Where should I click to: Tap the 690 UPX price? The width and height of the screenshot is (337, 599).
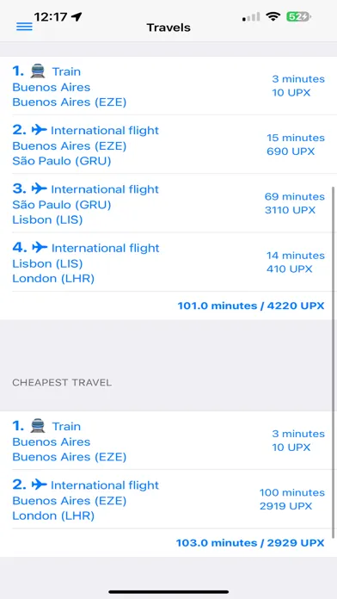click(x=291, y=151)
